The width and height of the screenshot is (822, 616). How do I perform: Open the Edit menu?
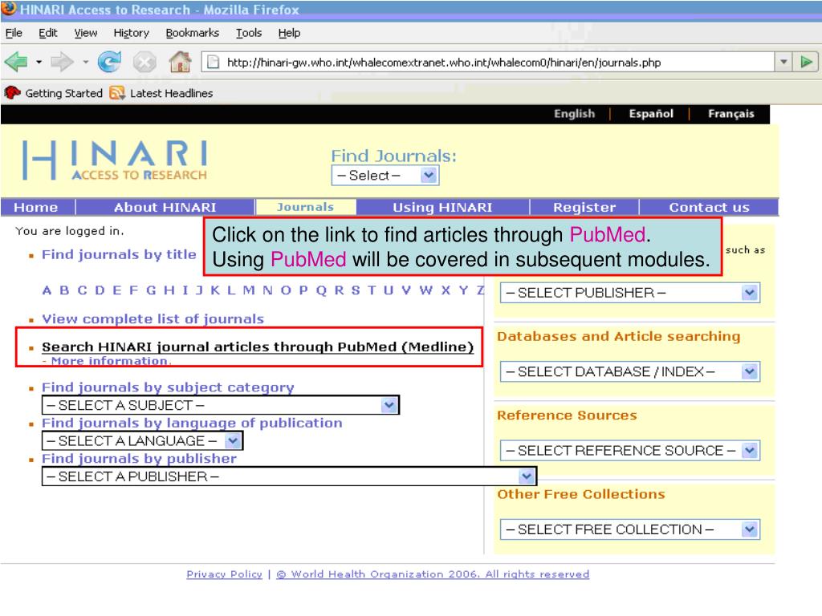pos(47,33)
